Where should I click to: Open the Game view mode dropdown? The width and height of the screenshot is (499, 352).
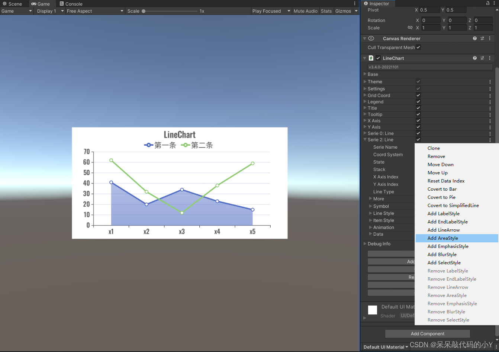[x=17, y=11]
